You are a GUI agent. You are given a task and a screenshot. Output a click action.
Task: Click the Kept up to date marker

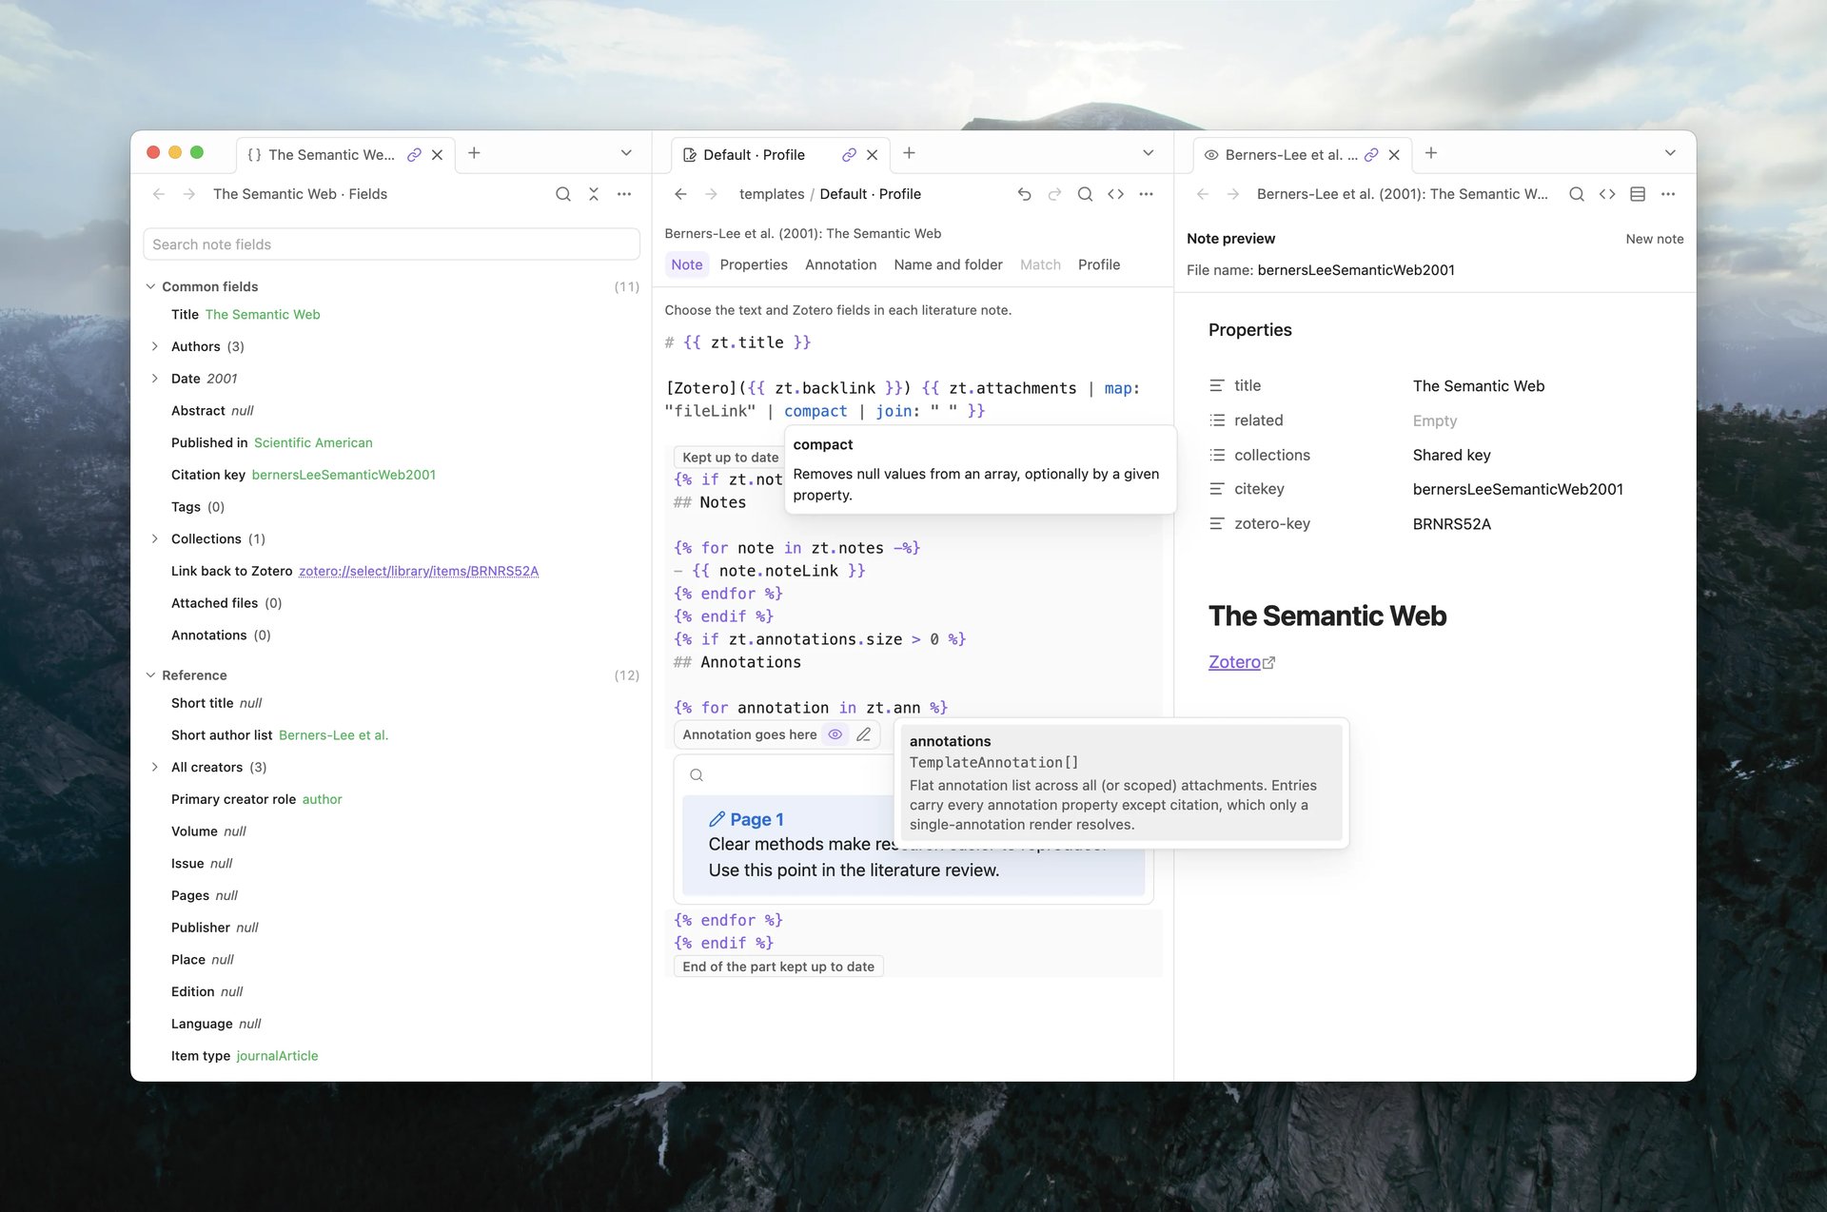(730, 458)
